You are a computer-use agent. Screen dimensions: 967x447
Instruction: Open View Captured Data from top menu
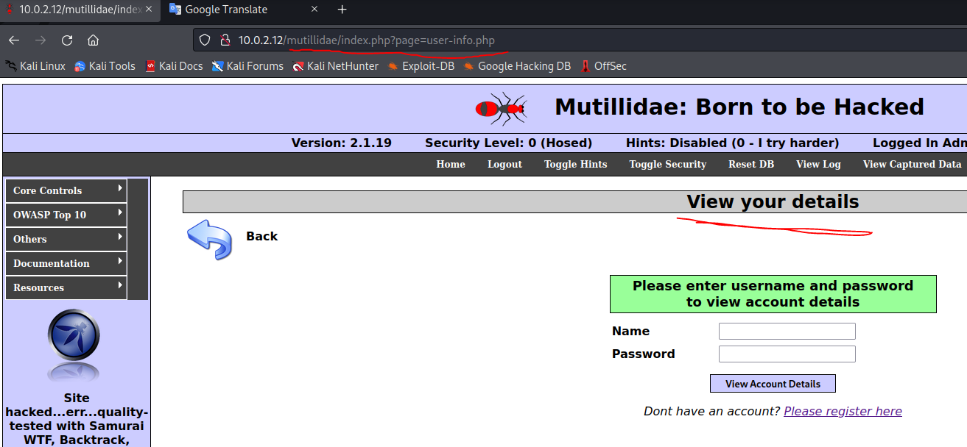tap(912, 165)
